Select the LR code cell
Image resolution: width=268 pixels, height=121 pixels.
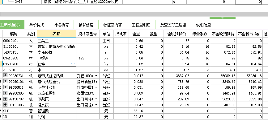coord(14,117)
